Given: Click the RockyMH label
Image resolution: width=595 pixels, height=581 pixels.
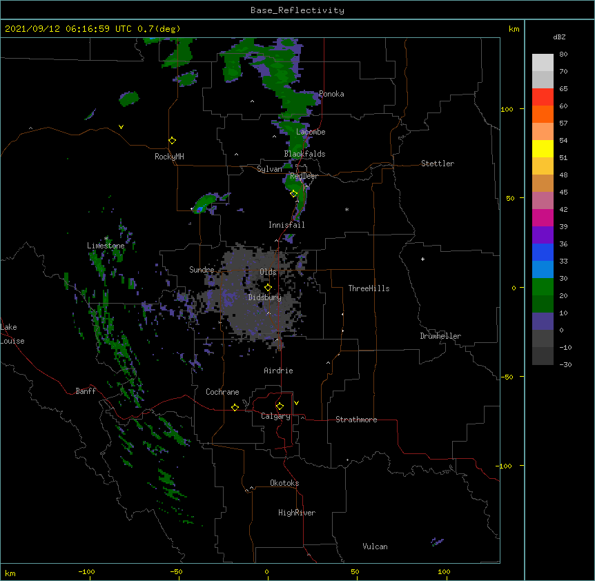Looking at the screenshot, I should 169,157.
